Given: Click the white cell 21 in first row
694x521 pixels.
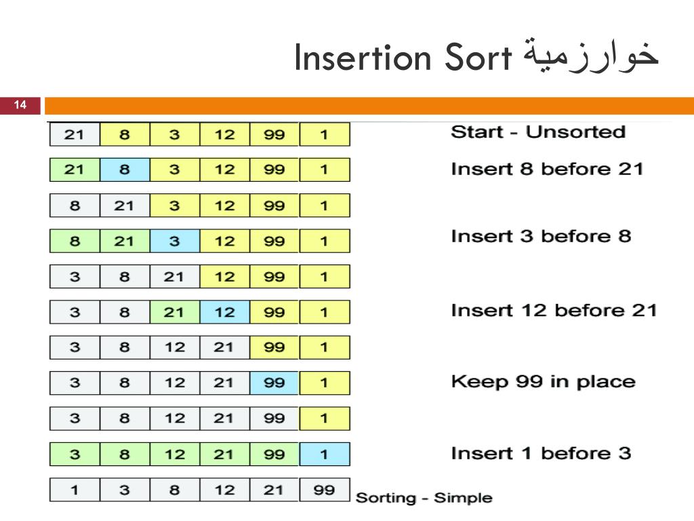Looking at the screenshot, I should (x=75, y=134).
